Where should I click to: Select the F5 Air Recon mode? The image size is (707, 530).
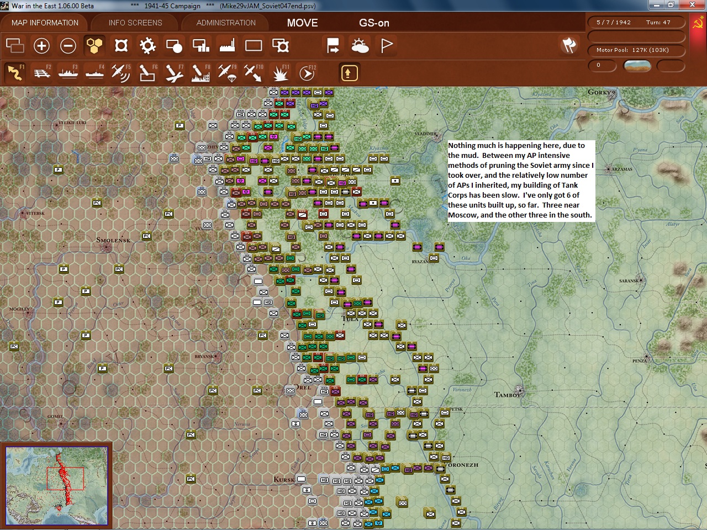pos(121,72)
